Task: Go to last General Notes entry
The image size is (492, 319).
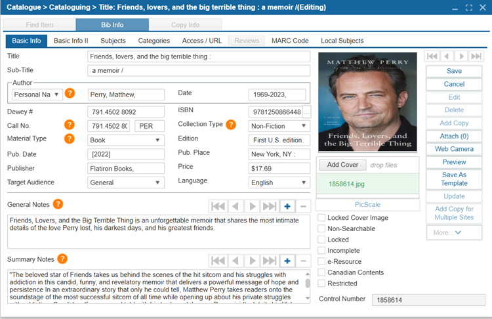Action: 269,206
